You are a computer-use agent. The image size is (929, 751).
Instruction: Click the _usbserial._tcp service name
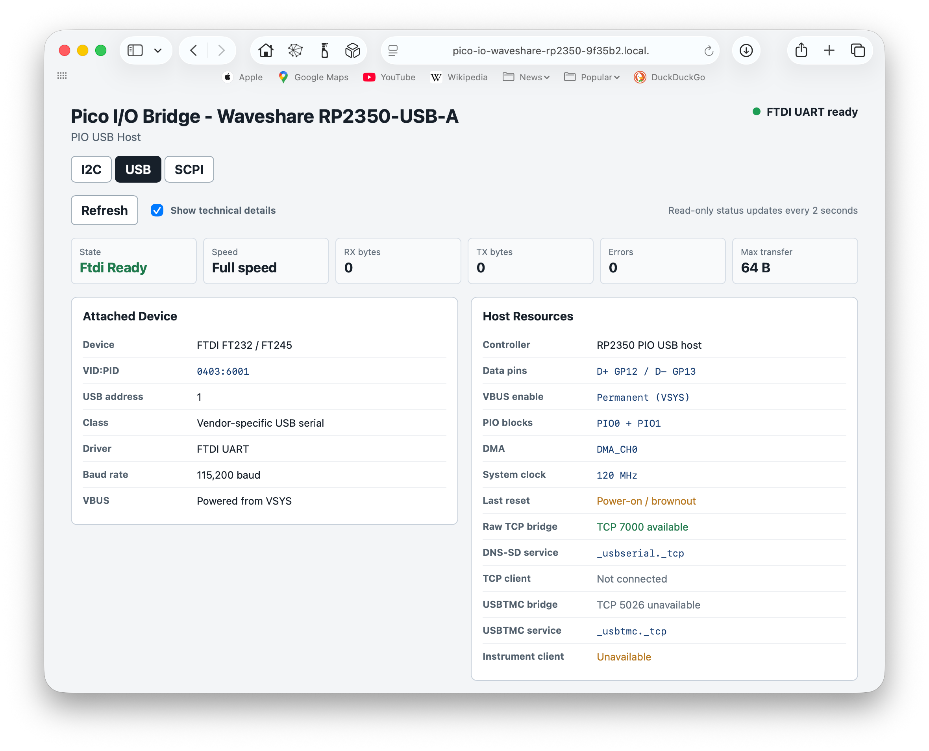(x=640, y=553)
